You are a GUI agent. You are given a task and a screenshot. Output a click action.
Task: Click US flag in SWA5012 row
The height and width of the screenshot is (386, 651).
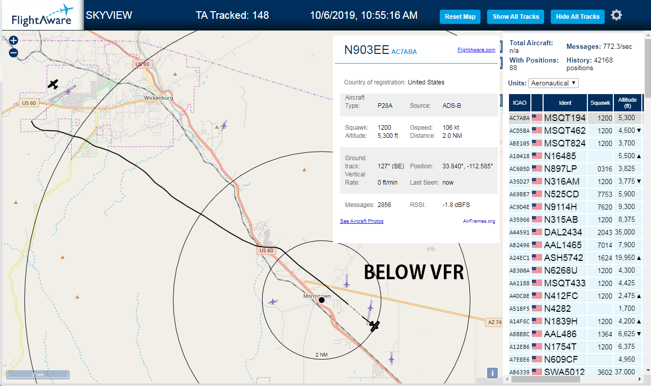click(537, 372)
